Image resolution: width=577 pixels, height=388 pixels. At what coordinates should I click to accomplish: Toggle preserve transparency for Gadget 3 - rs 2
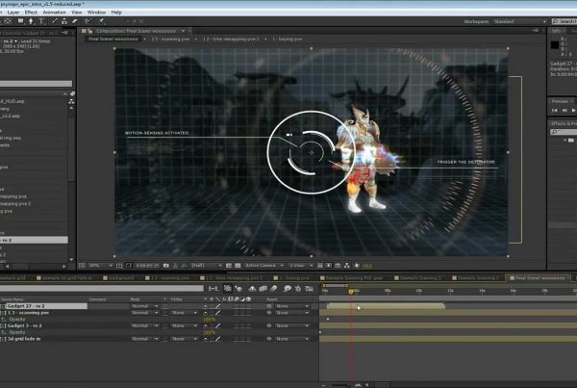(164, 325)
